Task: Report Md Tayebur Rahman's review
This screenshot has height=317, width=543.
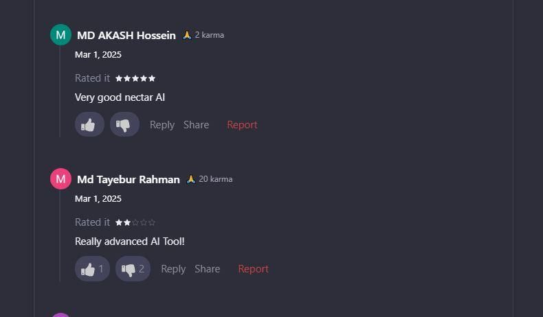Action: pos(253,269)
